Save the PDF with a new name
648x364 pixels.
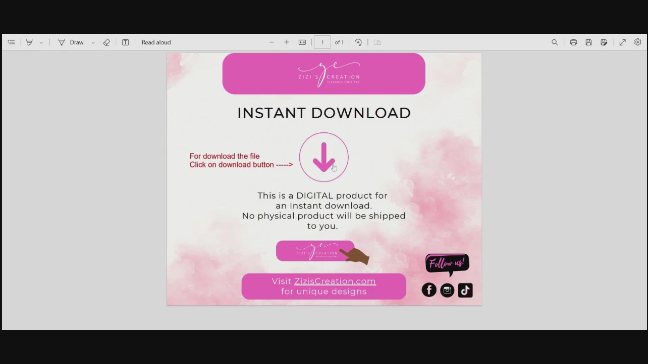[x=604, y=42]
